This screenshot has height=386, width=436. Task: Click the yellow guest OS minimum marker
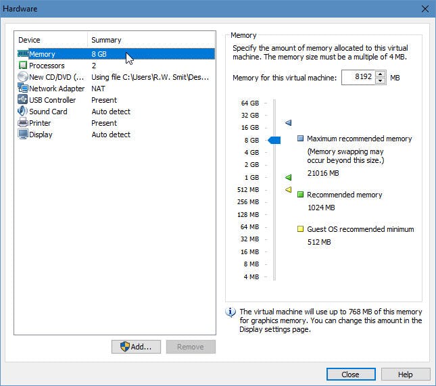click(x=289, y=190)
